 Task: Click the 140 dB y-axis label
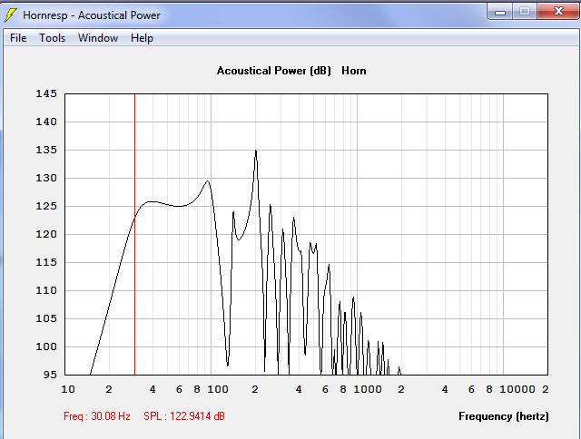tap(46, 122)
